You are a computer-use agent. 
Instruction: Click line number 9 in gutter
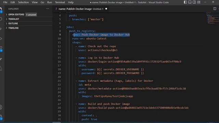pos(60,35)
